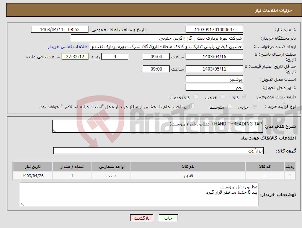Click the قلاویز item name cell
302x228 pixels.
[188, 176]
